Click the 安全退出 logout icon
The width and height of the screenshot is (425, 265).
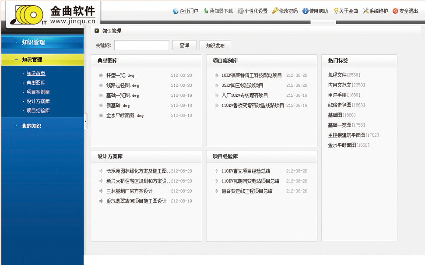(395, 11)
